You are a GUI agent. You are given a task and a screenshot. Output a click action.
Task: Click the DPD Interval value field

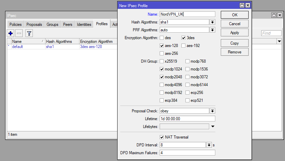[x=183, y=145]
